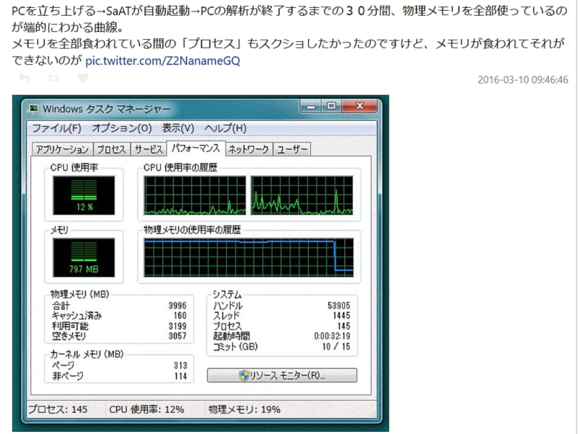Image resolution: width=580 pixels, height=434 pixels.
Task: Open the オプション(O) menu
Action: (122, 128)
